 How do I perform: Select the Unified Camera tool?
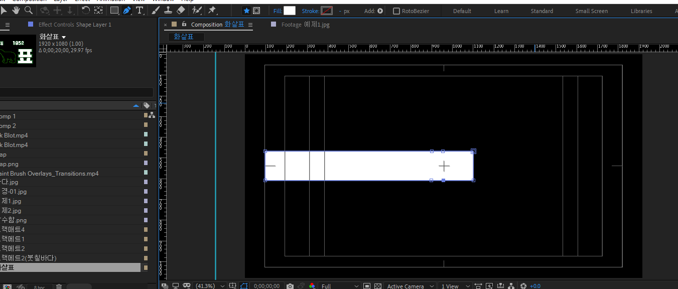45,10
